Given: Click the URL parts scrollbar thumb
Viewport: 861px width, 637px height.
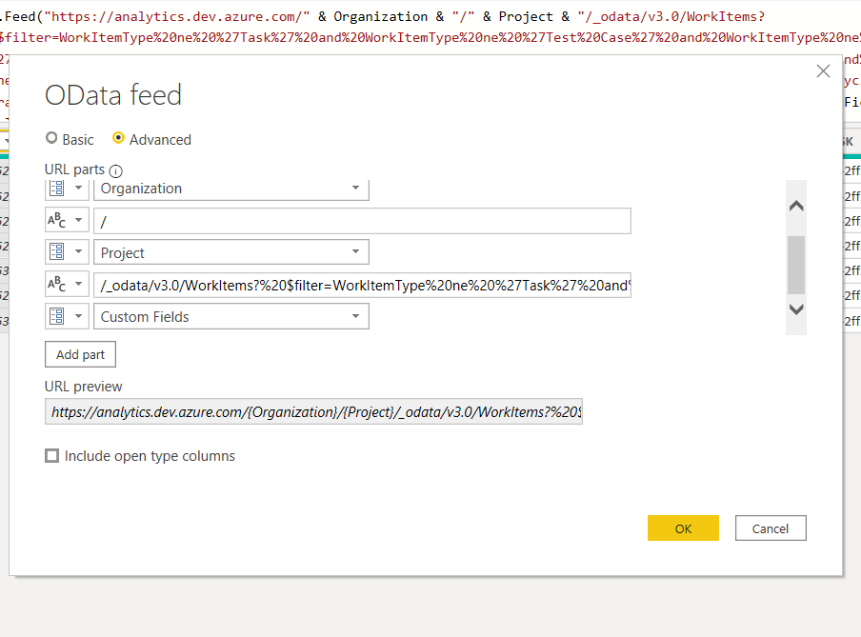Looking at the screenshot, I should (x=796, y=266).
